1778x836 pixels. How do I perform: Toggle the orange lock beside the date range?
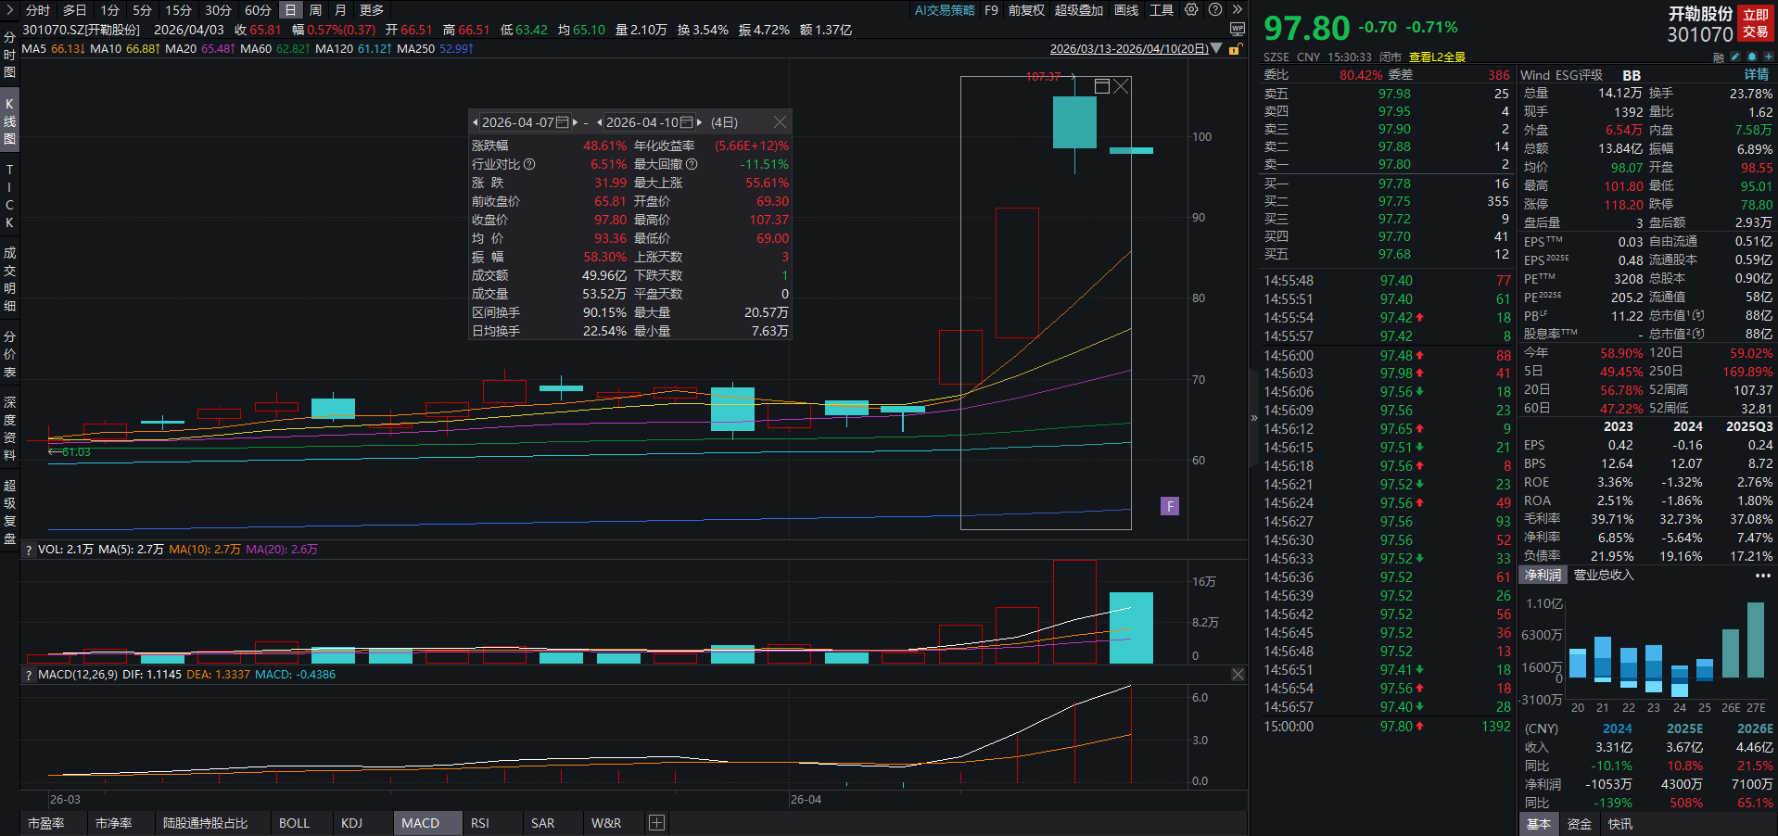click(x=1234, y=47)
